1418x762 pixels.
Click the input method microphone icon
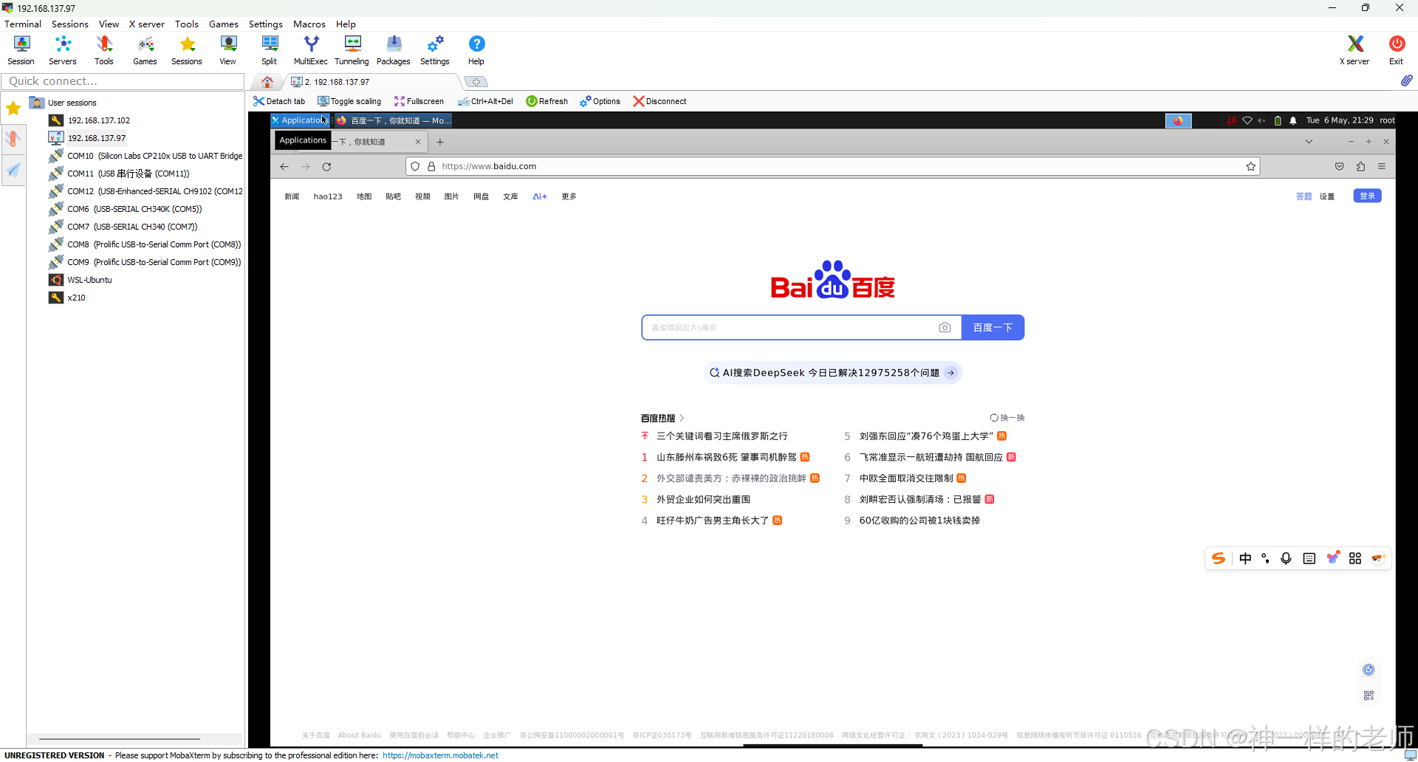[x=1286, y=559]
